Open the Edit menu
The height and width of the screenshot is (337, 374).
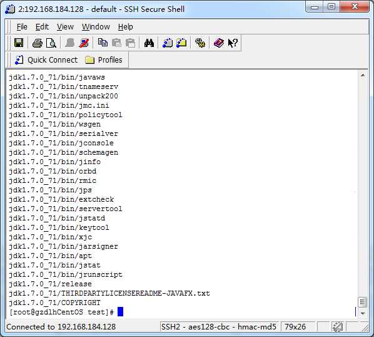point(42,27)
